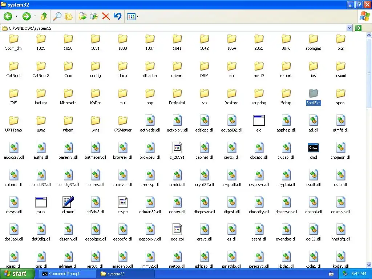Expand the Back button history dropdown
The width and height of the screenshot is (372, 279).
click(16, 16)
